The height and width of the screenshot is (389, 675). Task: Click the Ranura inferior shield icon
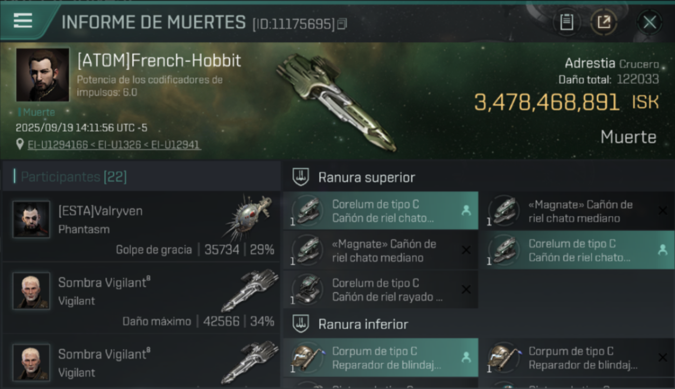(301, 324)
